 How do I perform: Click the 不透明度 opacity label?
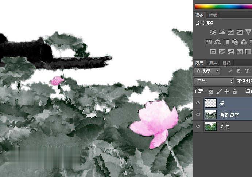point(244,81)
